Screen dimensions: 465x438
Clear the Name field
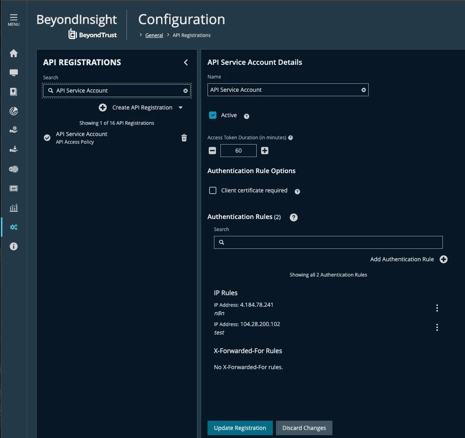pos(363,90)
